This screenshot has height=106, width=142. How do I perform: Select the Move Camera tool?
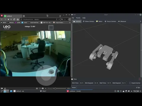[88, 21]
